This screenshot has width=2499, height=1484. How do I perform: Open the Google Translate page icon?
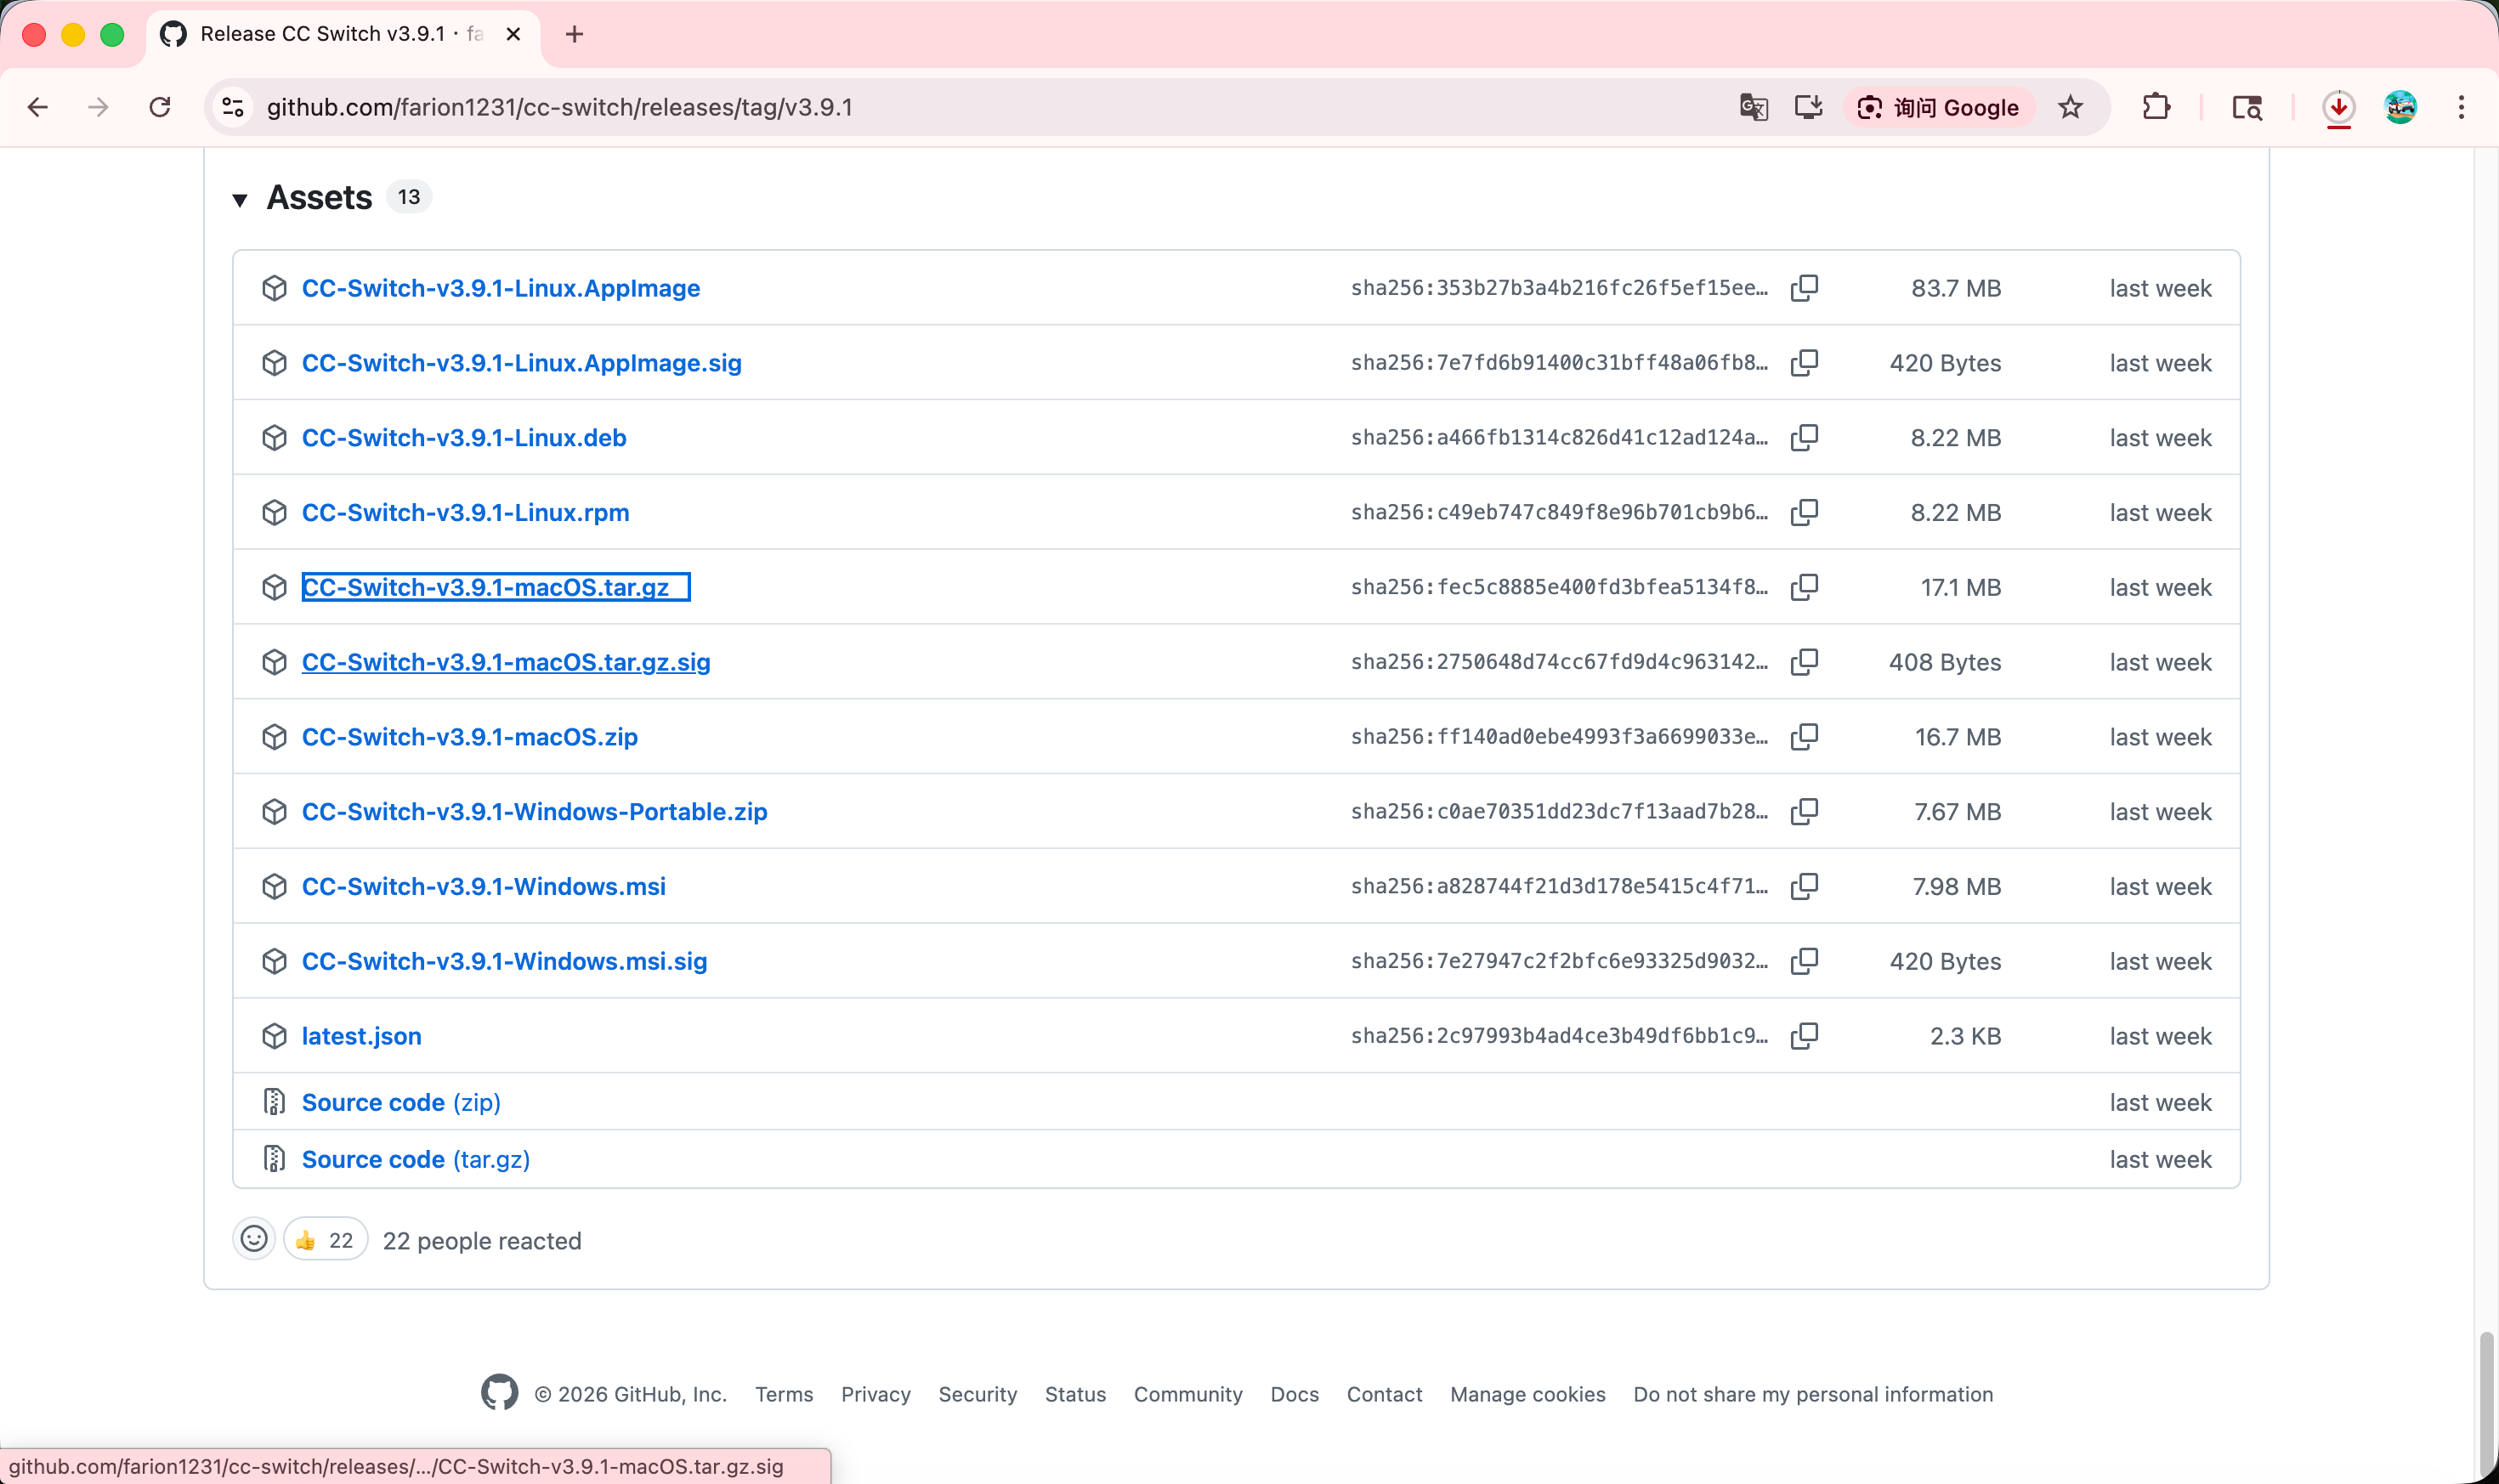point(1753,107)
